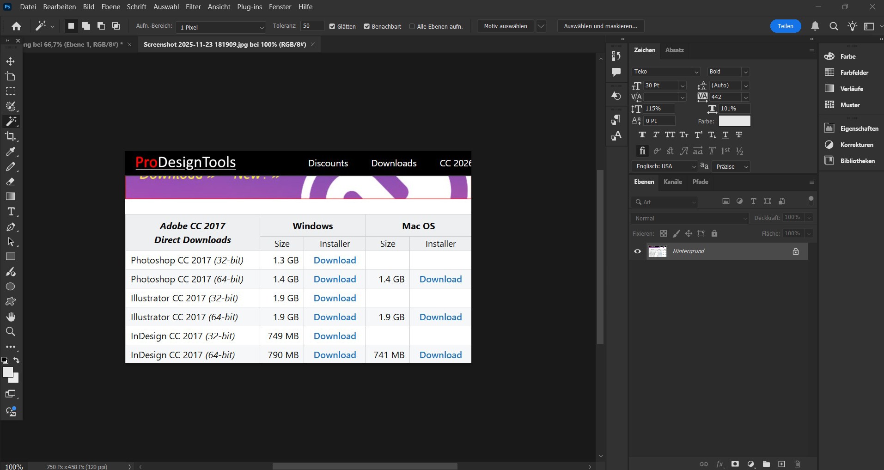Image resolution: width=884 pixels, height=470 pixels.
Task: Click the Auswählen und maskieren button
Action: 600,26
